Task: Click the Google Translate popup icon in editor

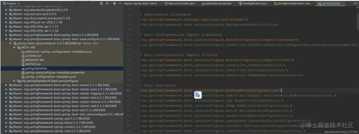Action: [x=198, y=95]
